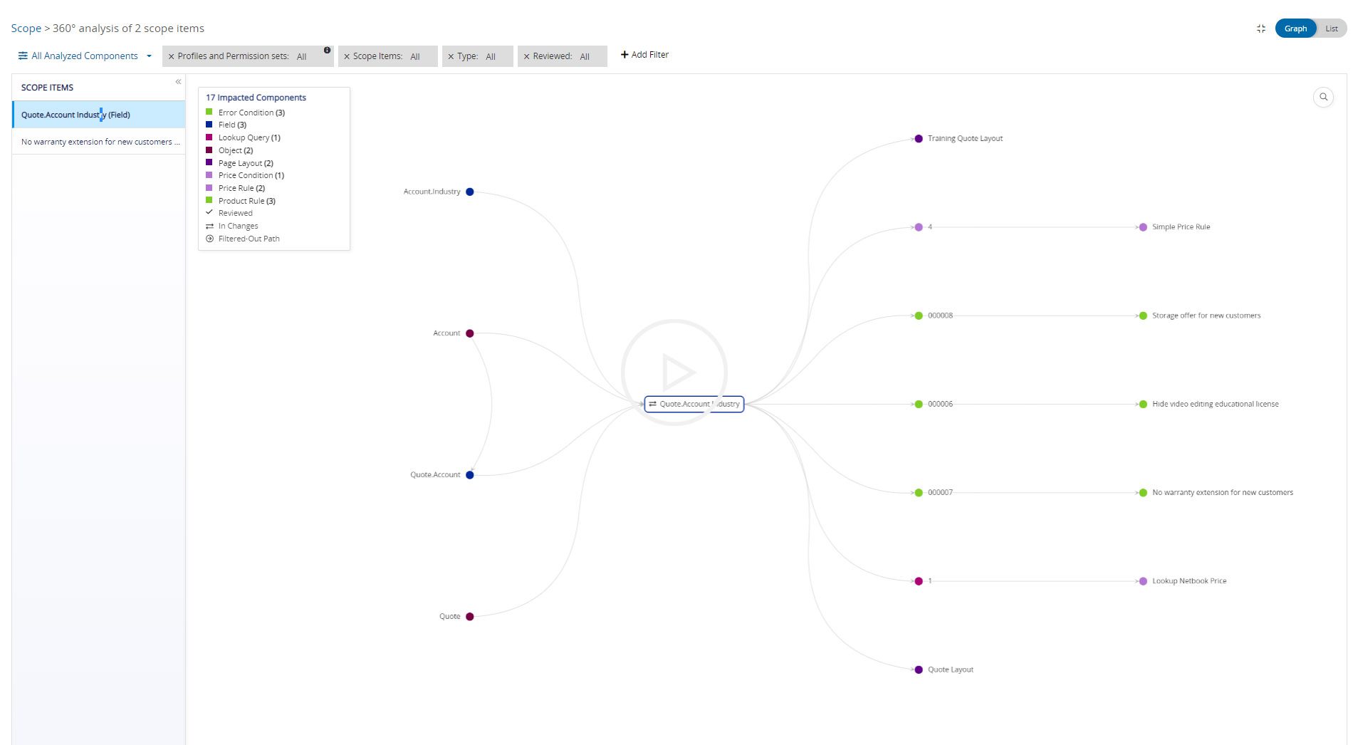The image size is (1353, 745).
Task: Select the Account.Industry node
Action: 469,192
